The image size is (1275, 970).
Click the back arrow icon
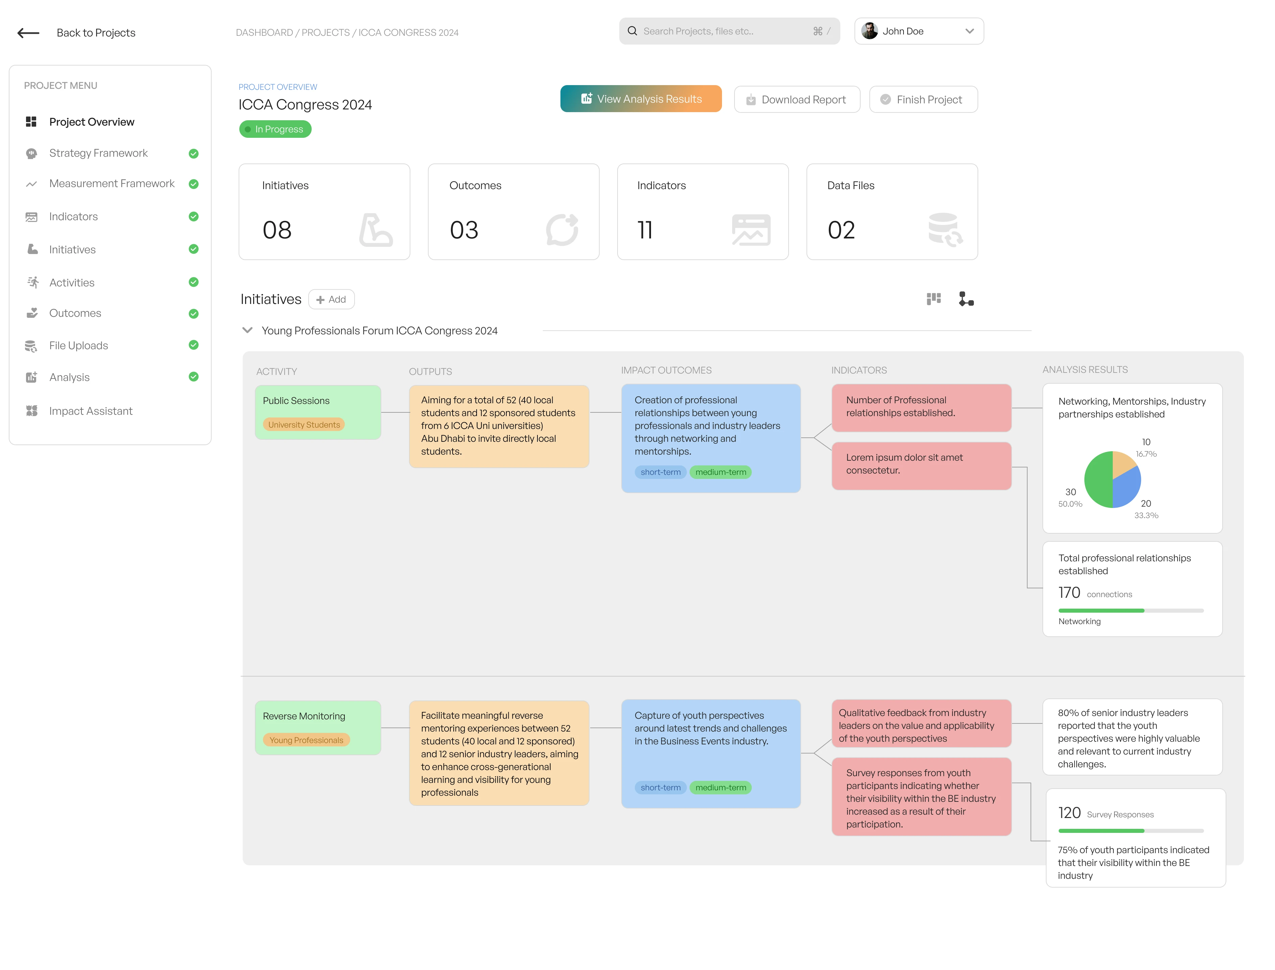point(28,33)
